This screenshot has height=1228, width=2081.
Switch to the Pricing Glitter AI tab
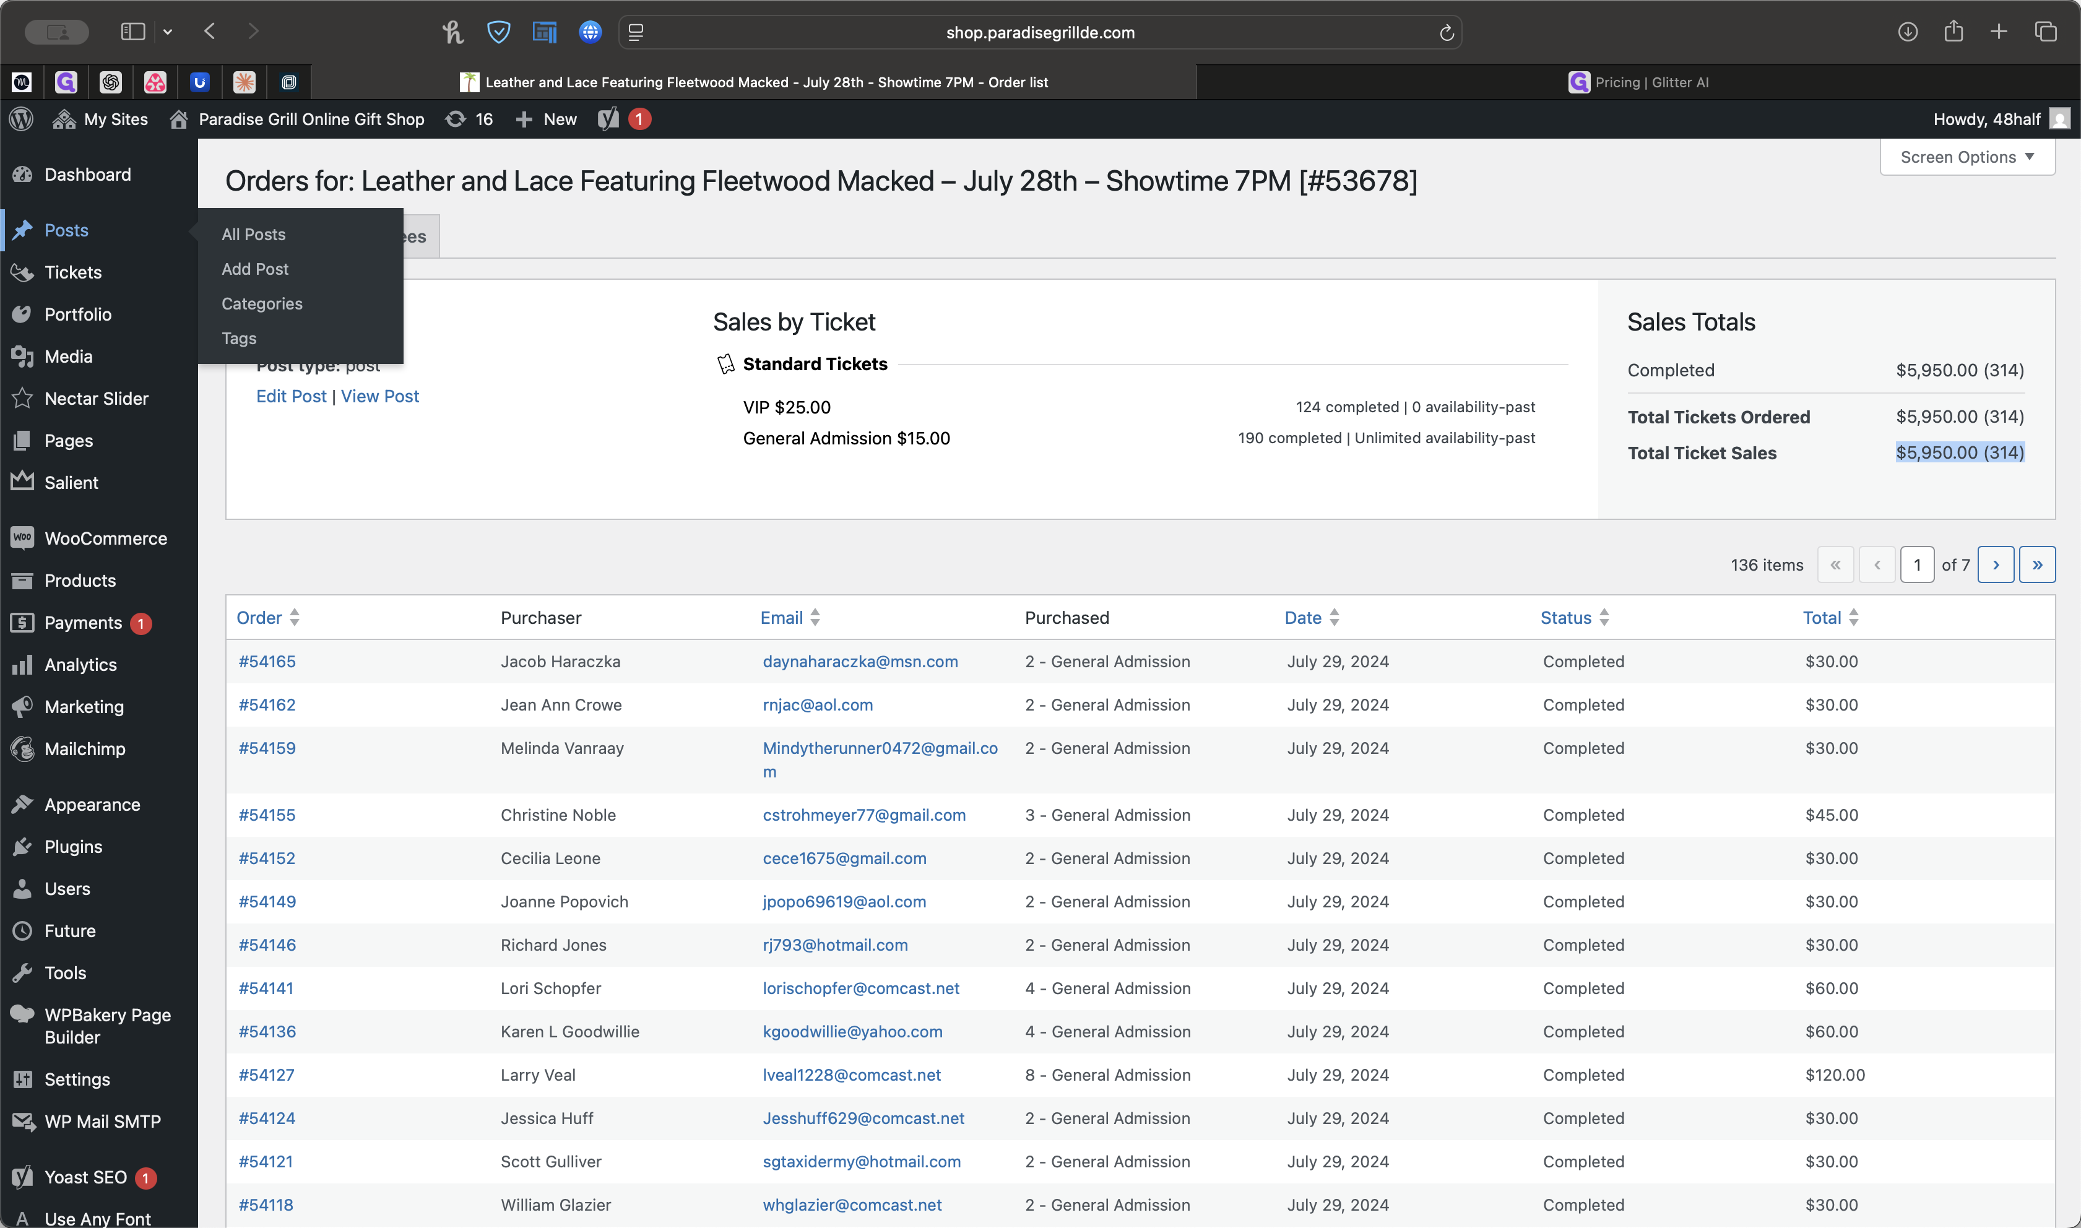(1638, 82)
